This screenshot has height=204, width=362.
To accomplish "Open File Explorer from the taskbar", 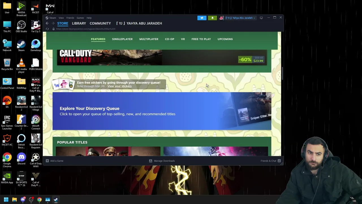I will click(14, 199).
